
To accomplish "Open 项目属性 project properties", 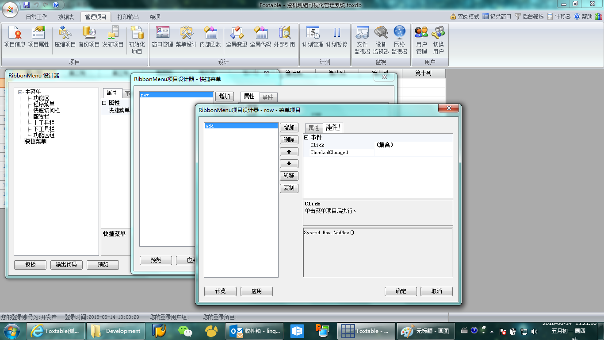I will point(38,37).
